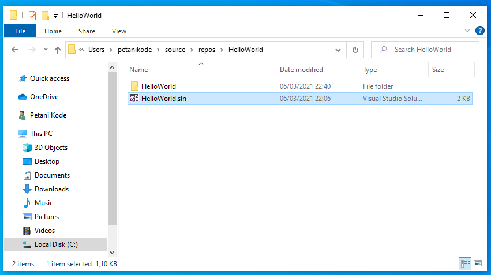Click the Music note icon
Viewport: 491px width, 275px height.
pyautogui.click(x=27, y=203)
